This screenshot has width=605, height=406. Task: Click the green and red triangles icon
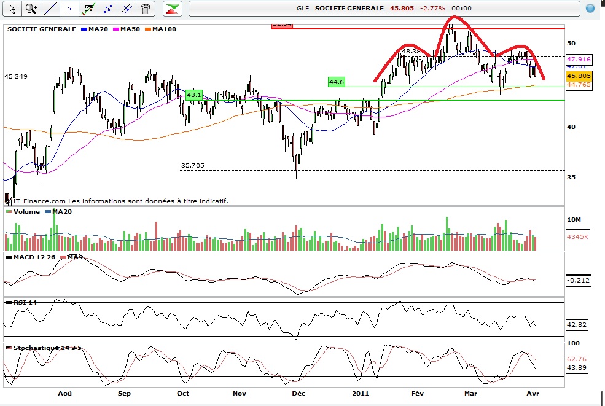click(173, 9)
